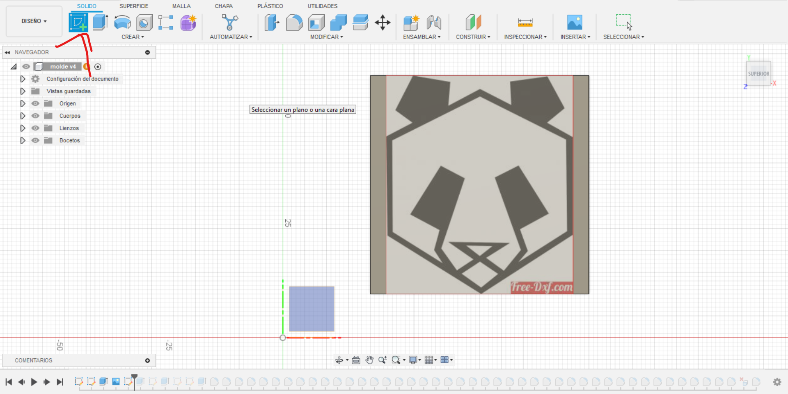Select the Combine bodies tool
Image resolution: width=788 pixels, height=394 pixels.
point(338,22)
